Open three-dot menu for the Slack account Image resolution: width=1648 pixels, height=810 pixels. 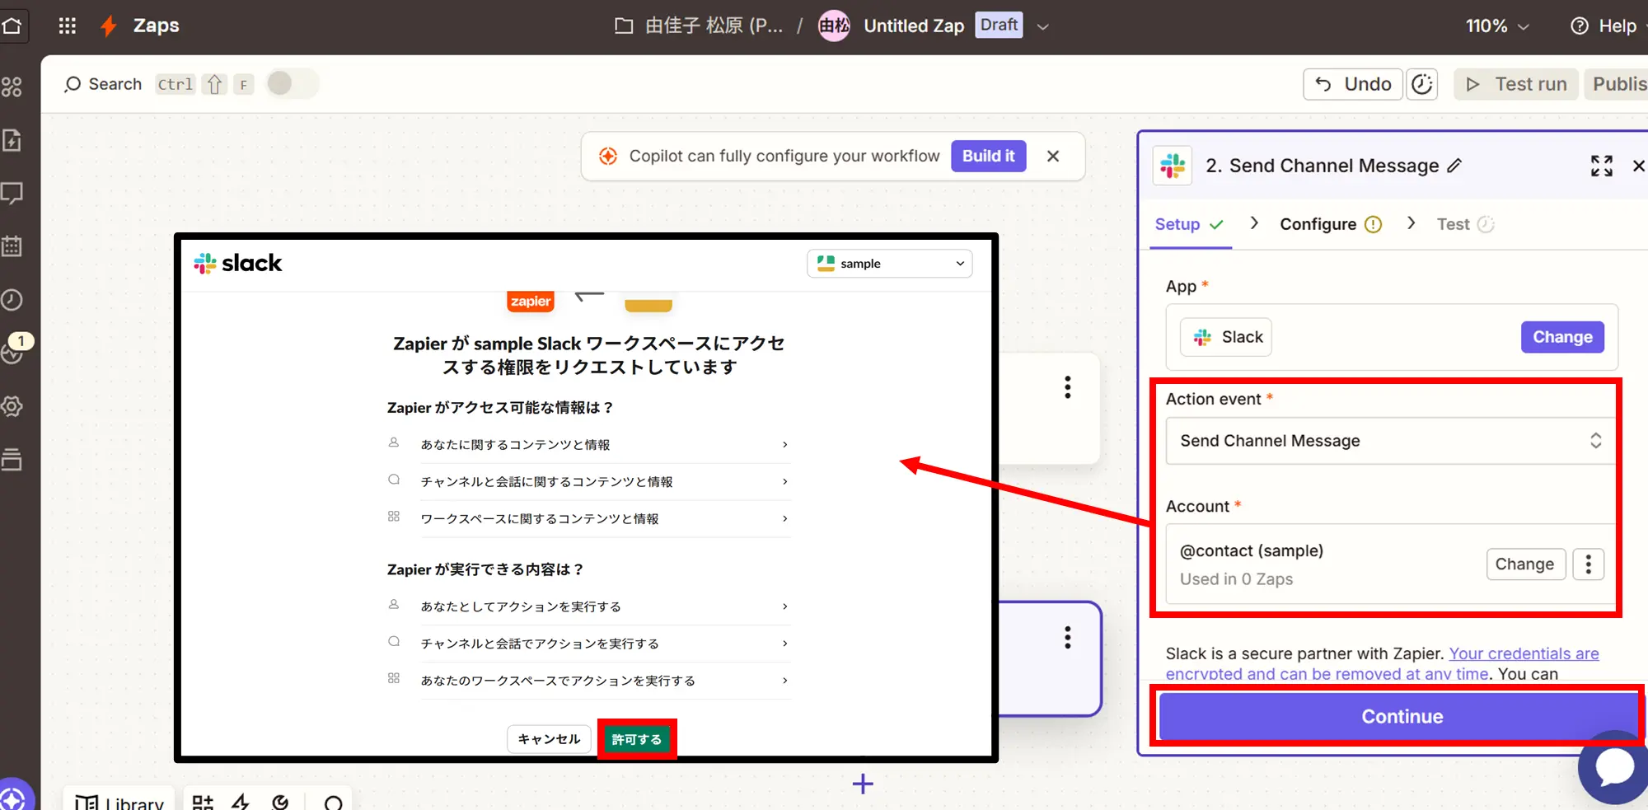(x=1588, y=564)
